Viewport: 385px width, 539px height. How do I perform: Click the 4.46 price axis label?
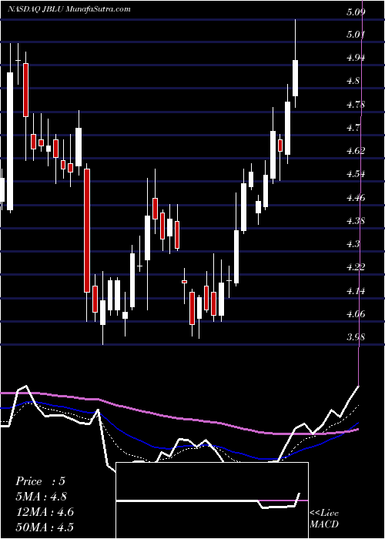[x=355, y=197]
